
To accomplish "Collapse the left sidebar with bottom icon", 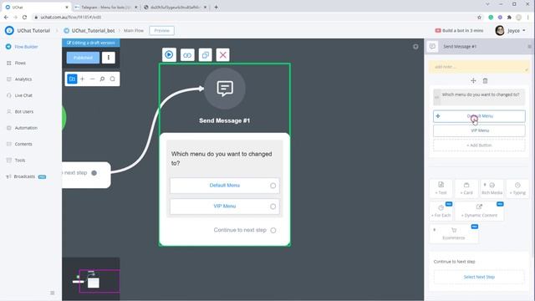I will tap(52, 293).
